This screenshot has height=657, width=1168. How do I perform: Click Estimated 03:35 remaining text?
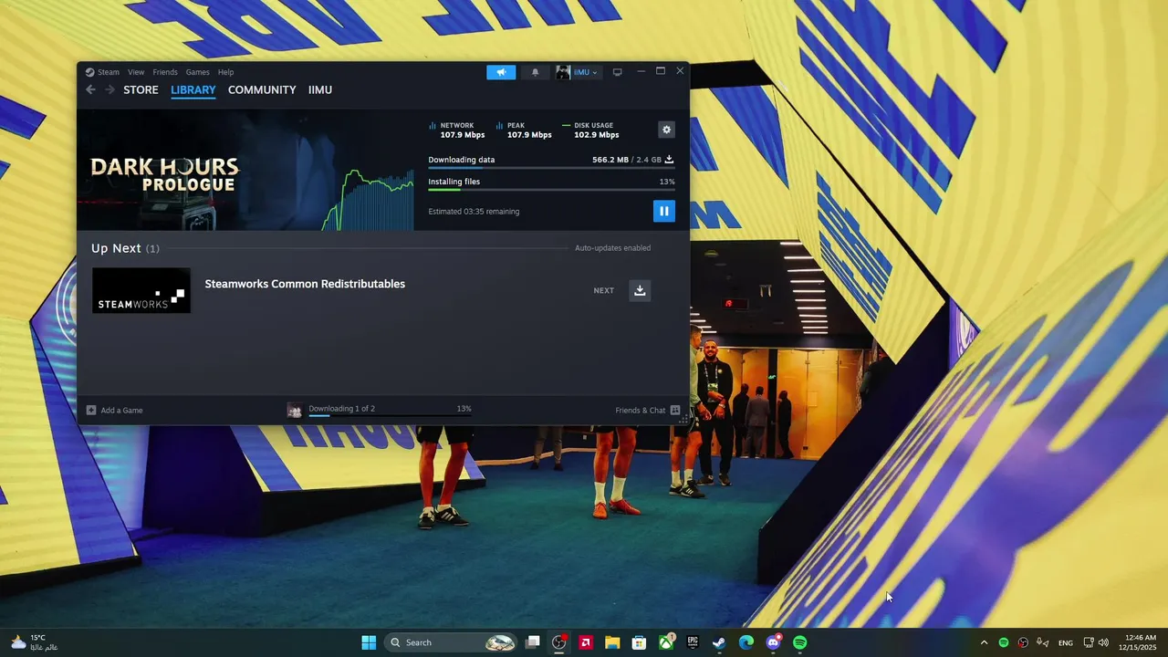tap(474, 212)
